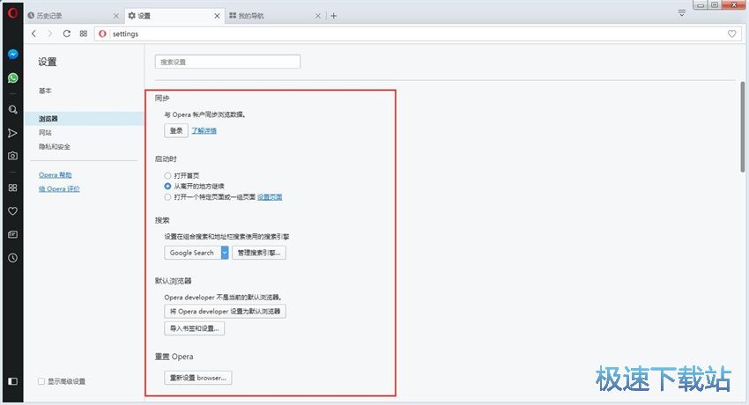Screen dimensions: 749x405
Task: Open Speed Dial from sidebar
Action: [13, 188]
